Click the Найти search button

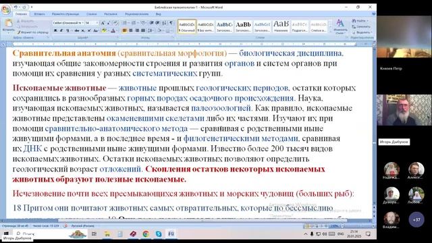click(360, 21)
